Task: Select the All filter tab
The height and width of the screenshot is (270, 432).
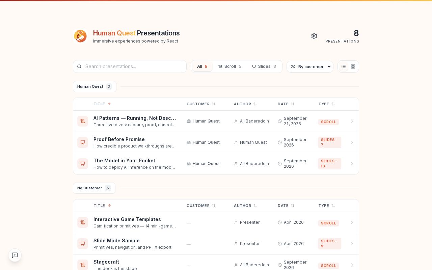Action: [x=202, y=66]
